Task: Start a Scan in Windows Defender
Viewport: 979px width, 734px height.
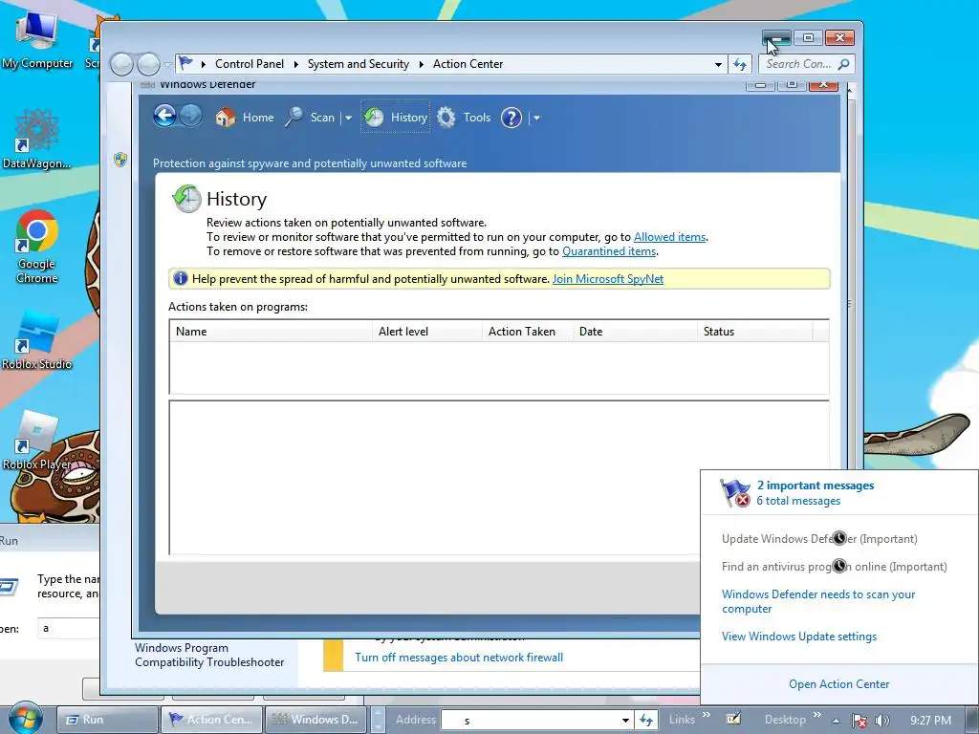Action: pyautogui.click(x=311, y=118)
